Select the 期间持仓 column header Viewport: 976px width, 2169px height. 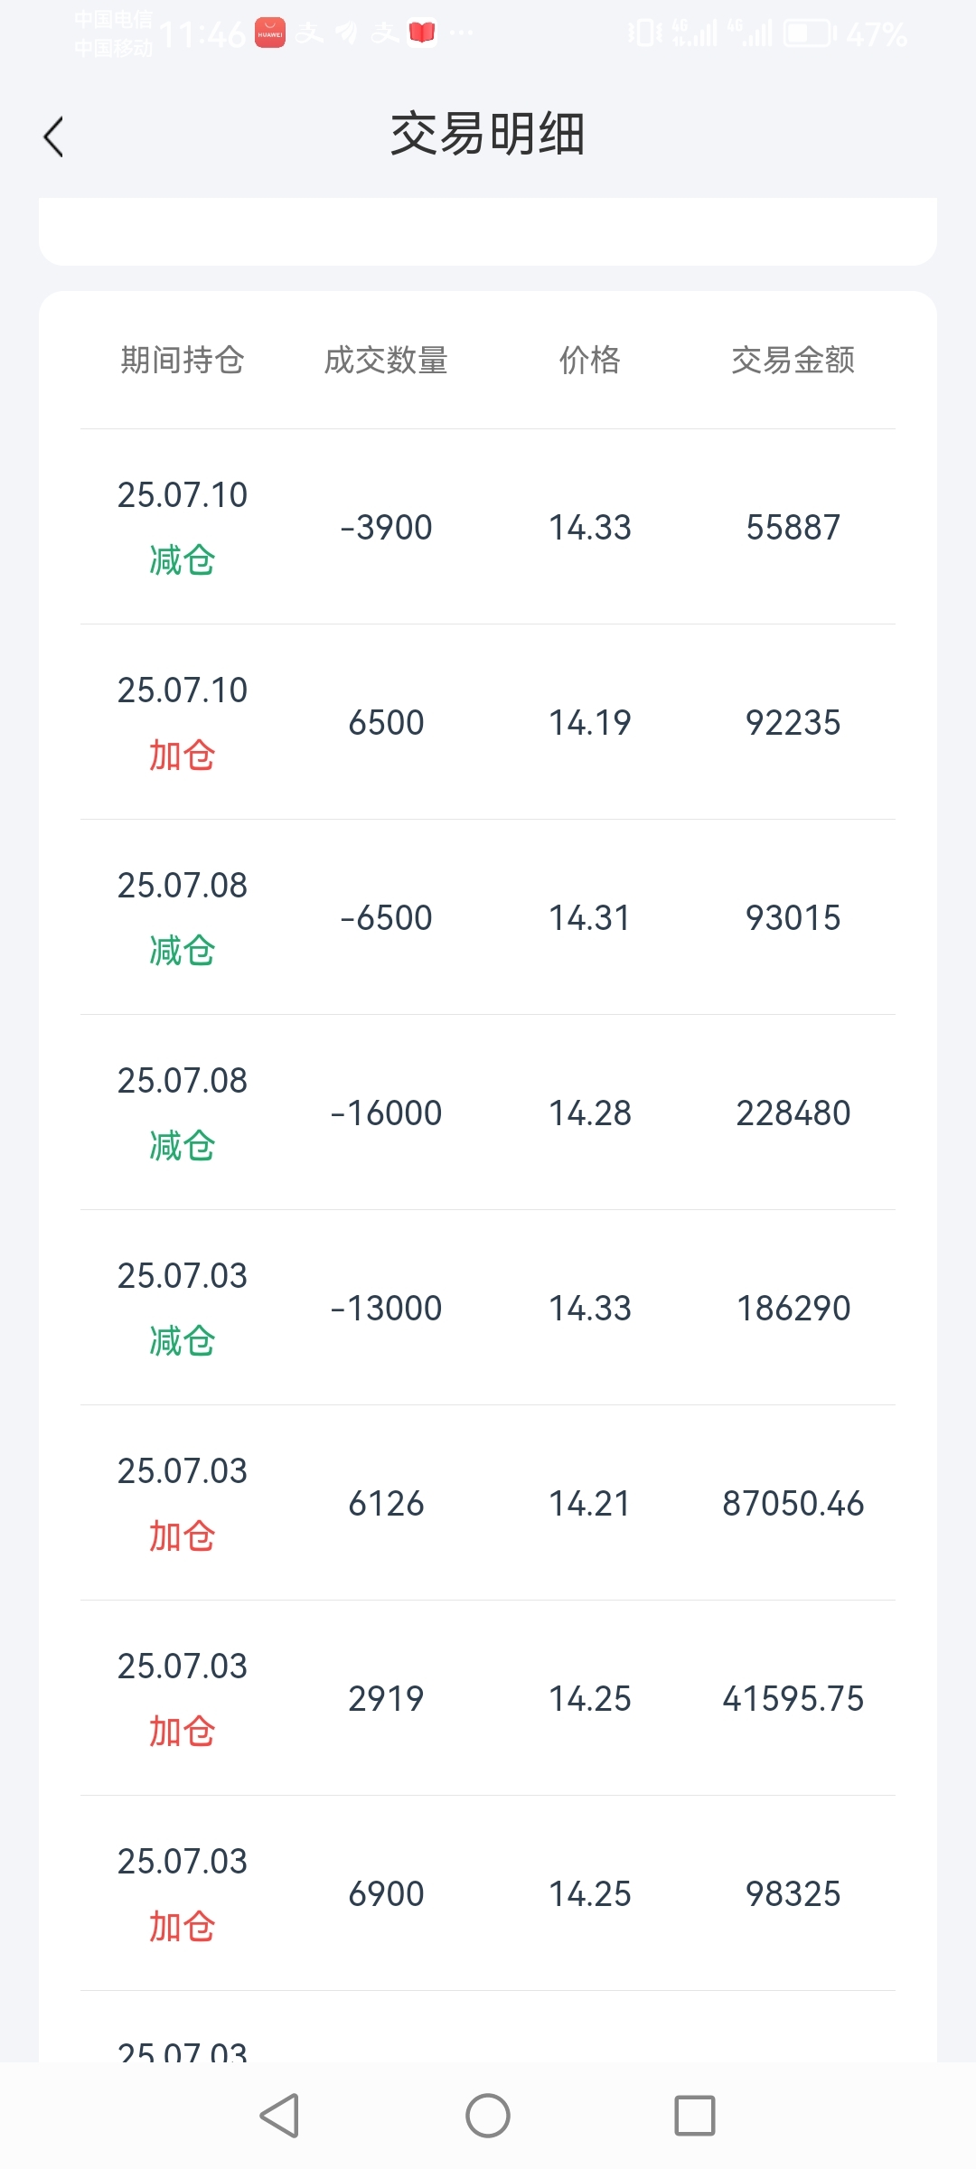(183, 360)
